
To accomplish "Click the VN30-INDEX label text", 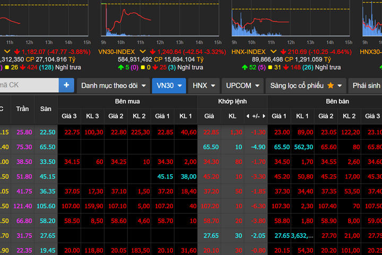I will [116, 52].
